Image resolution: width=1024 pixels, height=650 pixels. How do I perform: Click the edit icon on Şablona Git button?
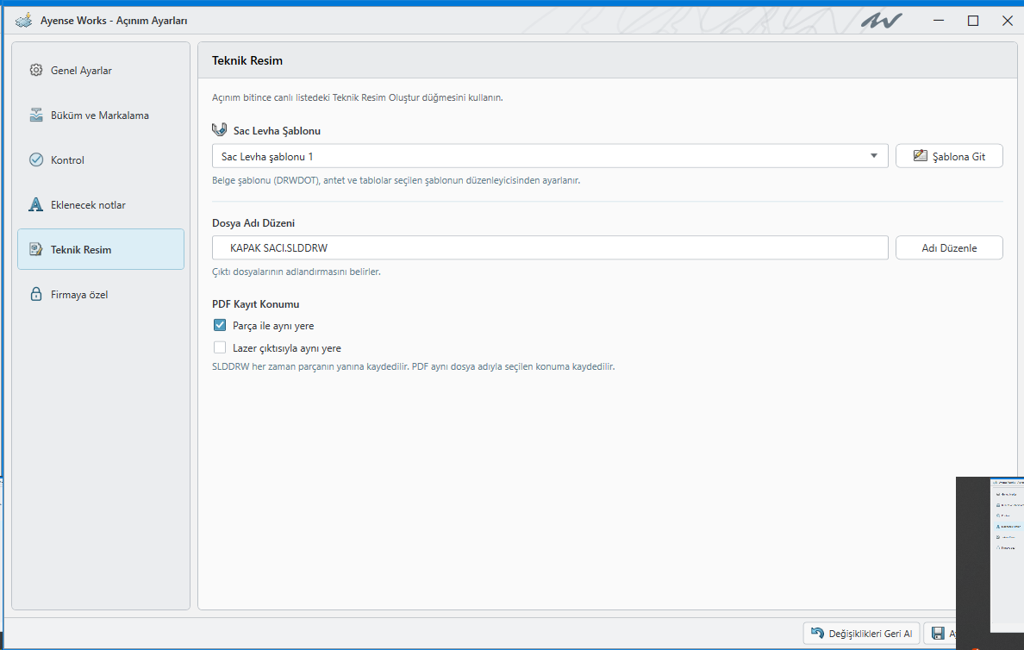921,155
